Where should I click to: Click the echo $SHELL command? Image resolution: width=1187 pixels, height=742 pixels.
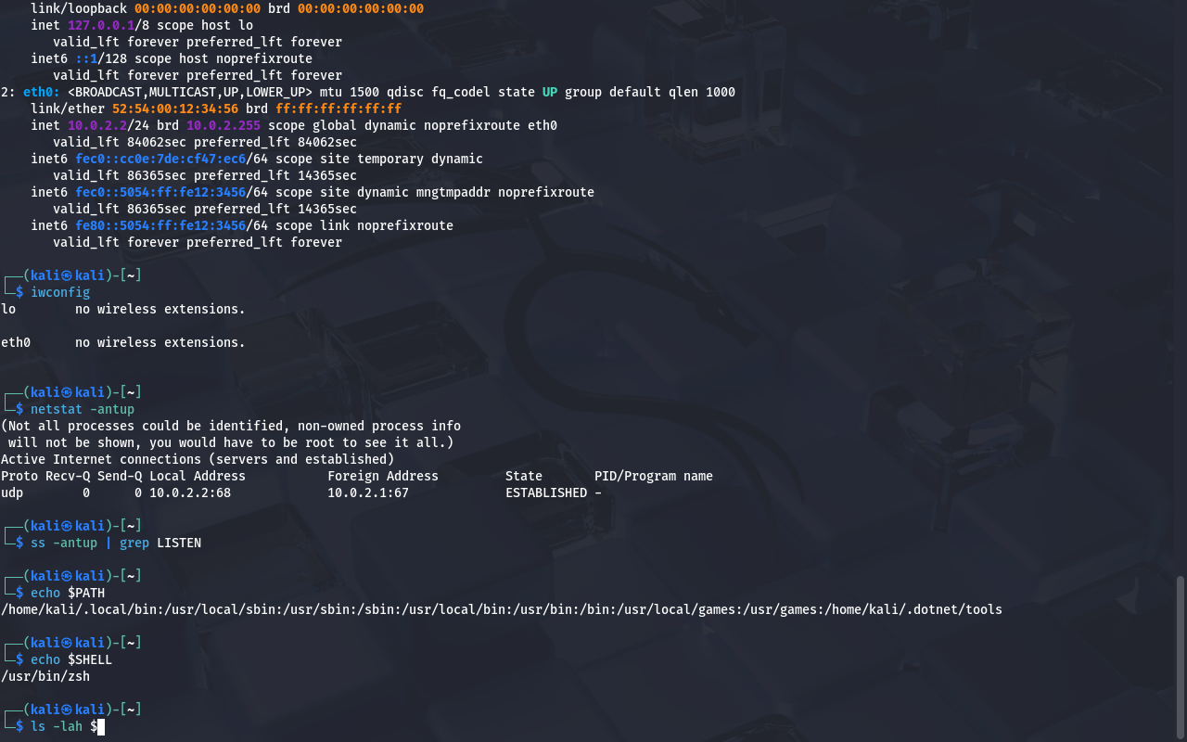tap(71, 659)
